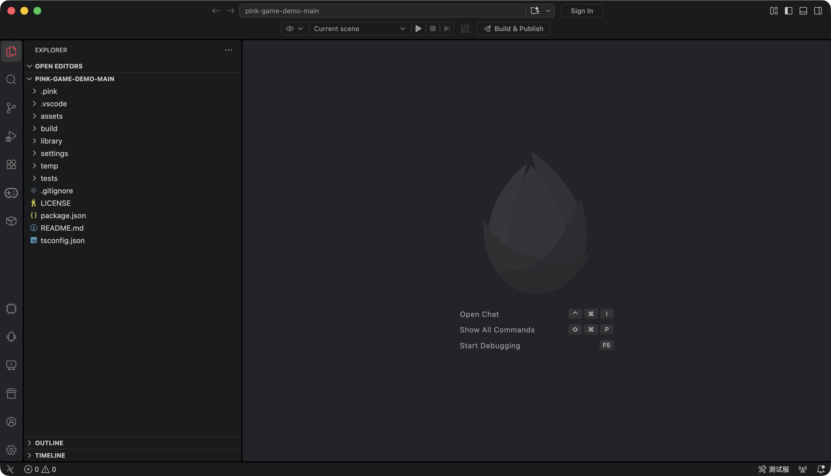Open Extensions view icon
The height and width of the screenshot is (476, 831).
(x=11, y=165)
